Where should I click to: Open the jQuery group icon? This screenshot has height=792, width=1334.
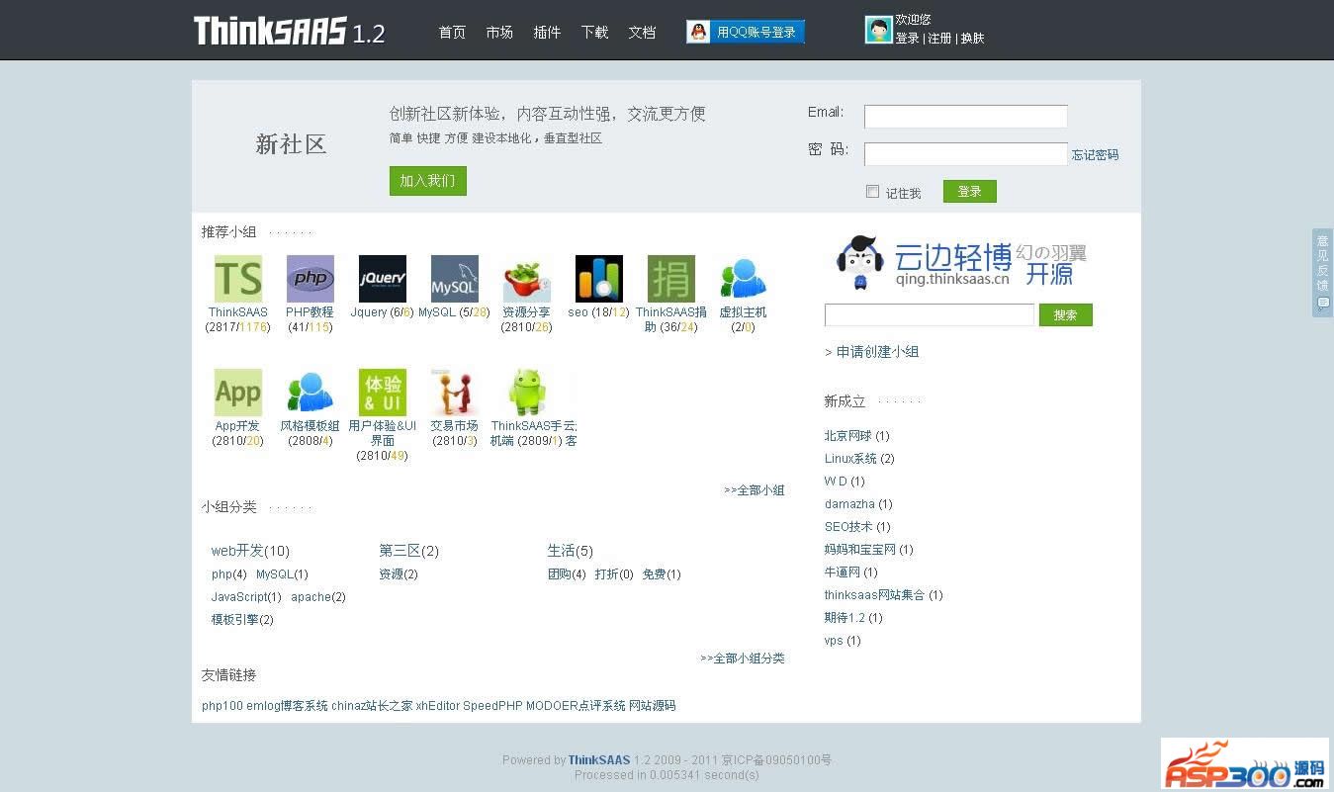[383, 279]
